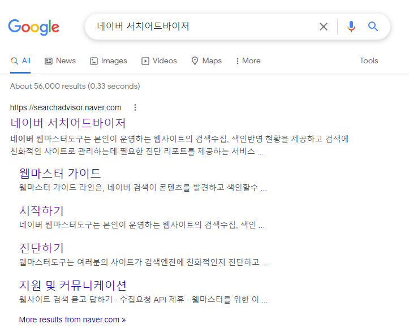This screenshot has height=328, width=409.
Task: Click the https://searchadvisor.naver.com URL text
Action: point(66,107)
